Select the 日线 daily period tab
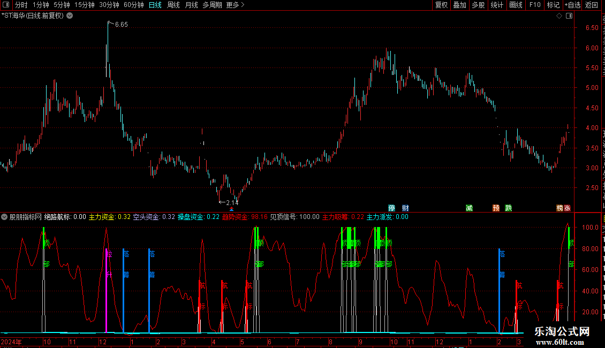The image size is (605, 348). [x=155, y=5]
